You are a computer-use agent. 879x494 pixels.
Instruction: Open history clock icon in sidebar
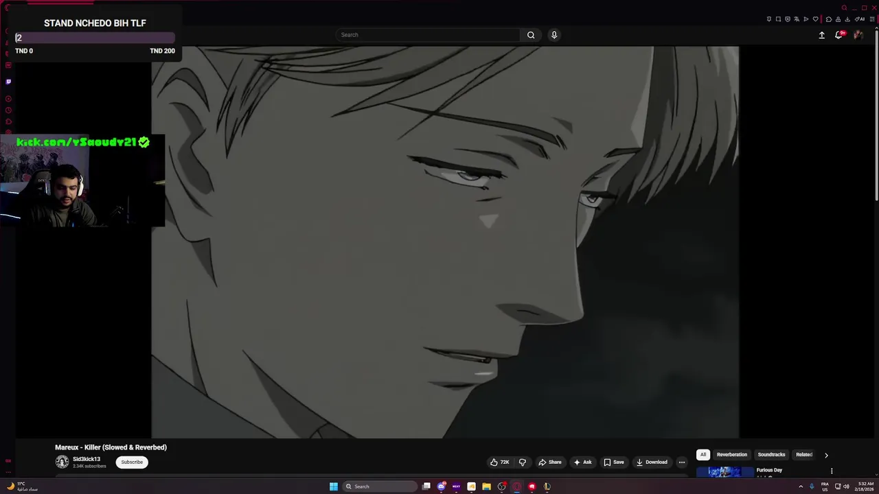[8, 110]
